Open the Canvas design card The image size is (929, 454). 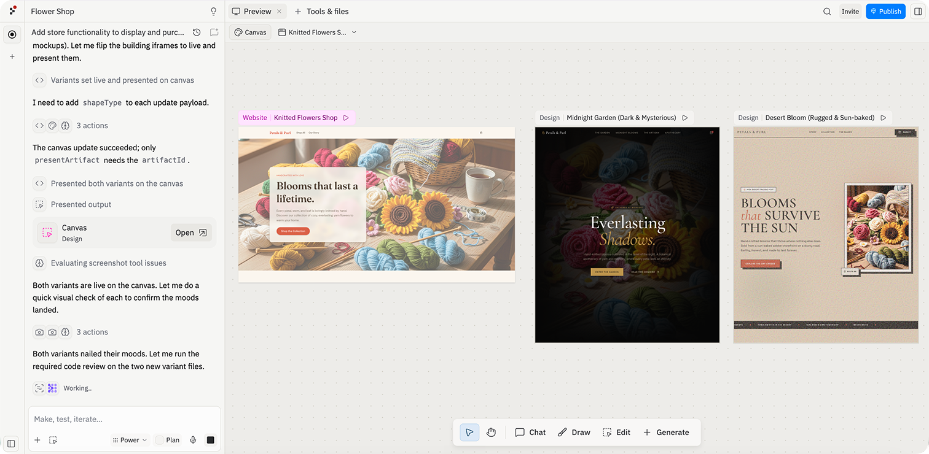pyautogui.click(x=124, y=233)
